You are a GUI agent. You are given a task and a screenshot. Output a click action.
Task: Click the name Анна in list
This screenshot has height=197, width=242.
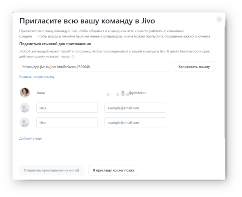point(41,93)
